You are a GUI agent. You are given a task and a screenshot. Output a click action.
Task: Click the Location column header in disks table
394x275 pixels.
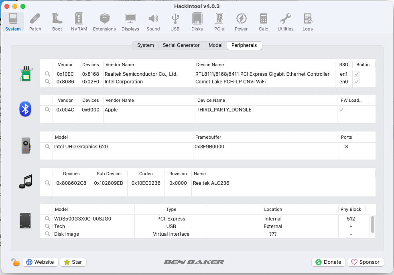point(273,209)
